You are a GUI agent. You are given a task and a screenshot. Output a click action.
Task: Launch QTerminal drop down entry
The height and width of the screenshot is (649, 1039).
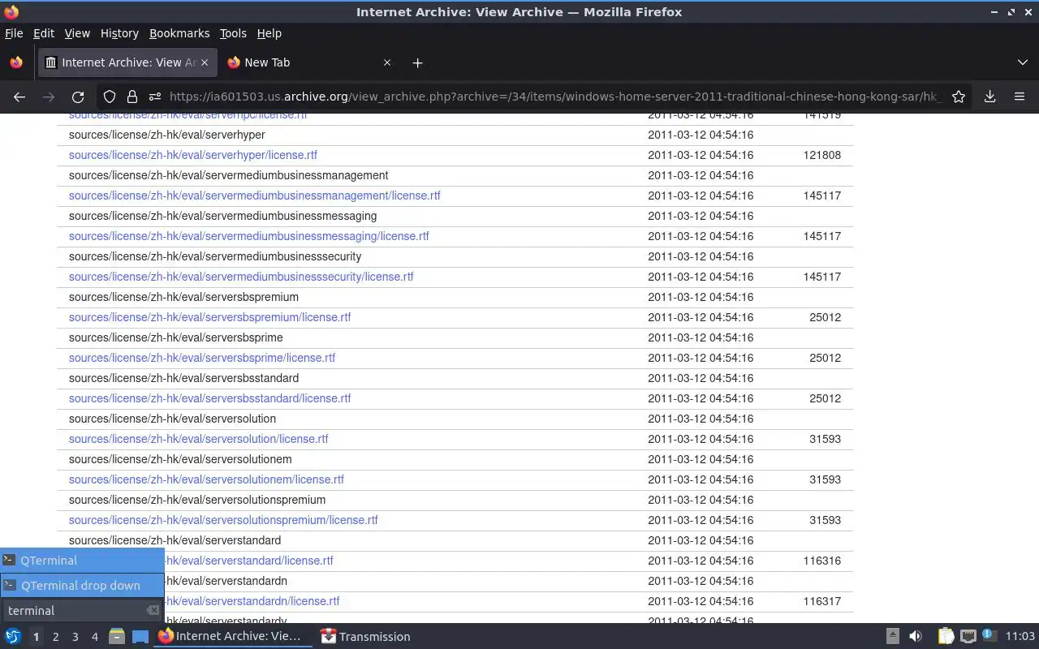[82, 586]
